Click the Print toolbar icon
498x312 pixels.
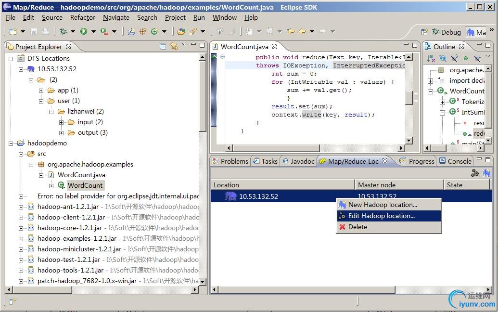(45, 31)
